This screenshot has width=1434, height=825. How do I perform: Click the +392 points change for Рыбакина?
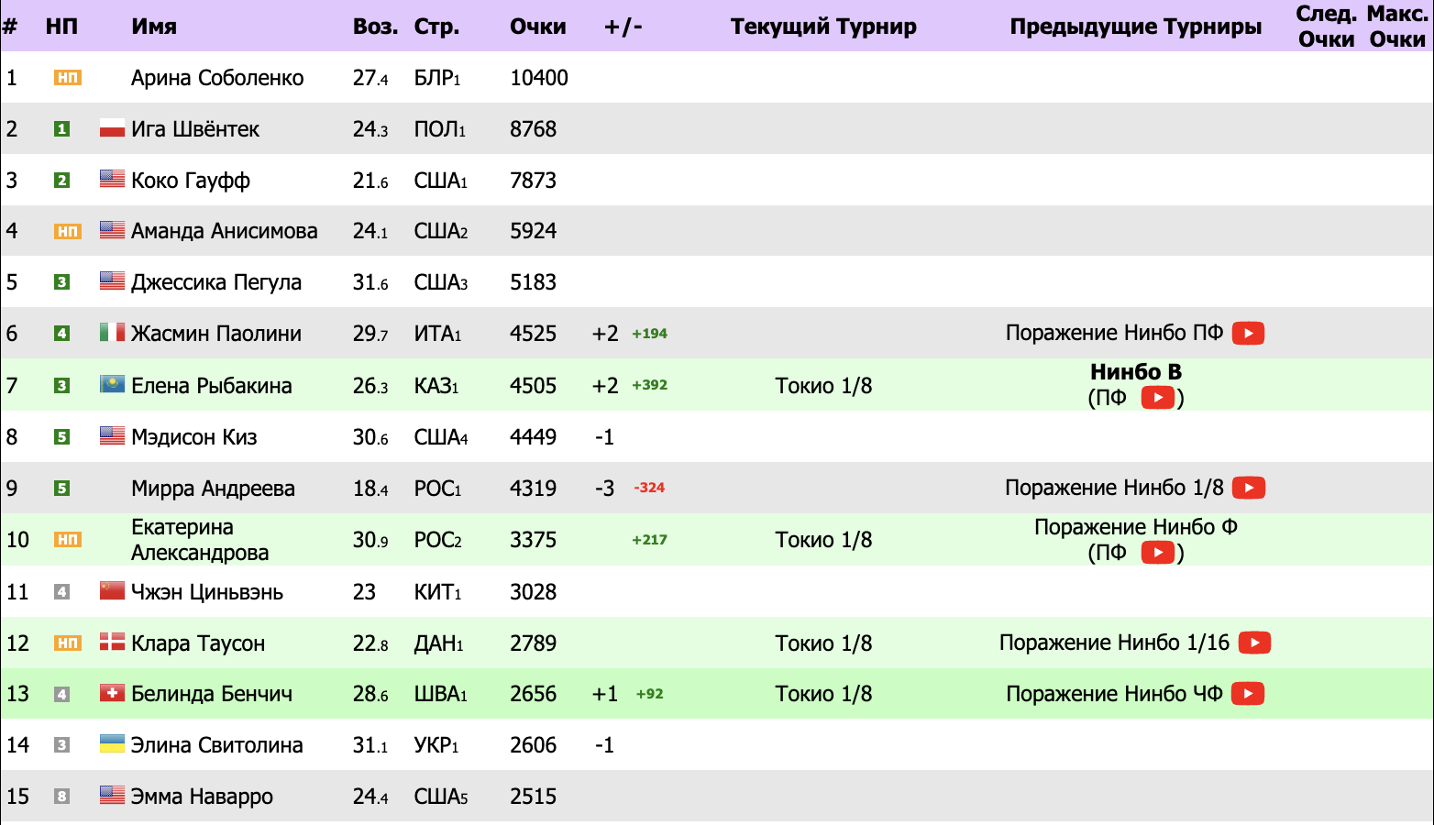[649, 385]
